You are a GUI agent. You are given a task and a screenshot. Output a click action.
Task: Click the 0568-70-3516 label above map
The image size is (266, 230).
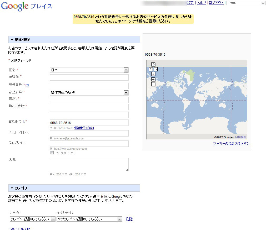tap(155, 55)
